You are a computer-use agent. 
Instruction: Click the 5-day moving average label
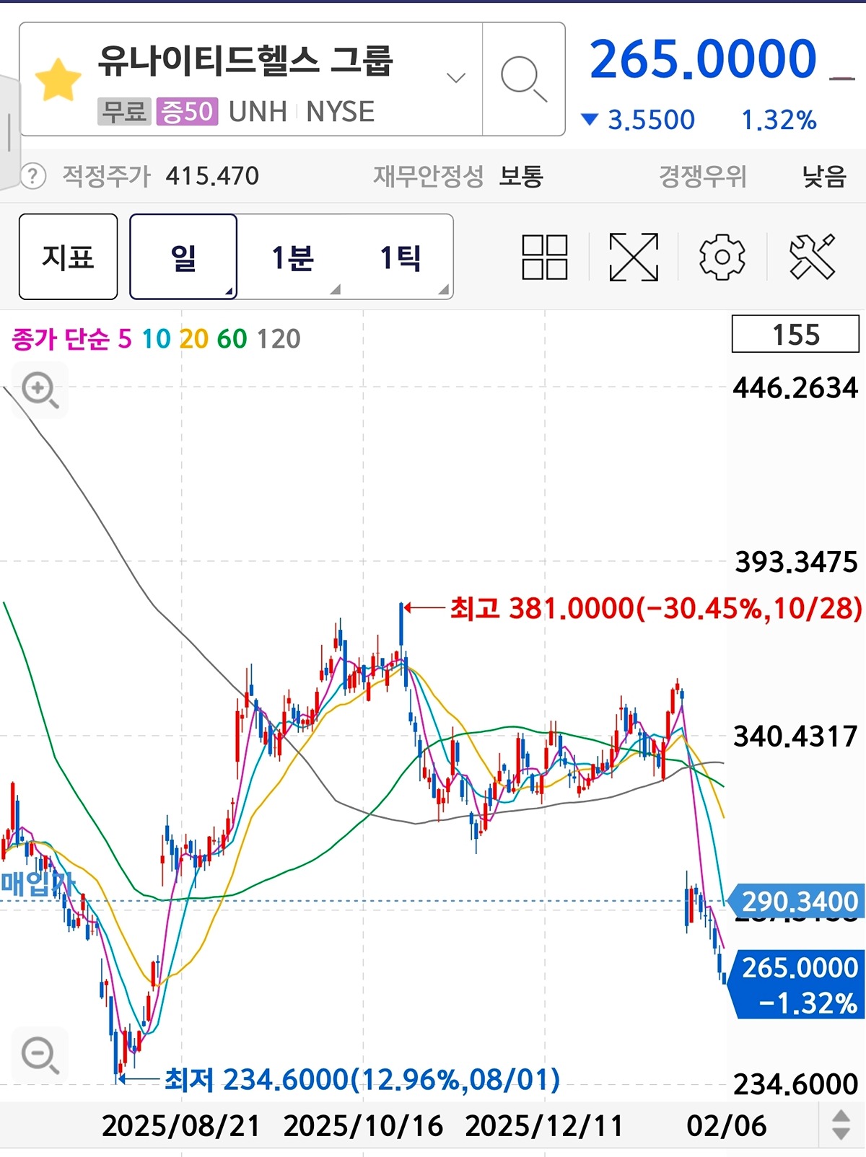(125, 338)
